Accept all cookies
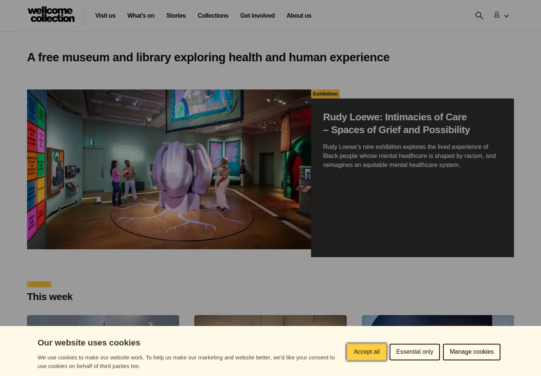541x376 pixels. coord(367,352)
